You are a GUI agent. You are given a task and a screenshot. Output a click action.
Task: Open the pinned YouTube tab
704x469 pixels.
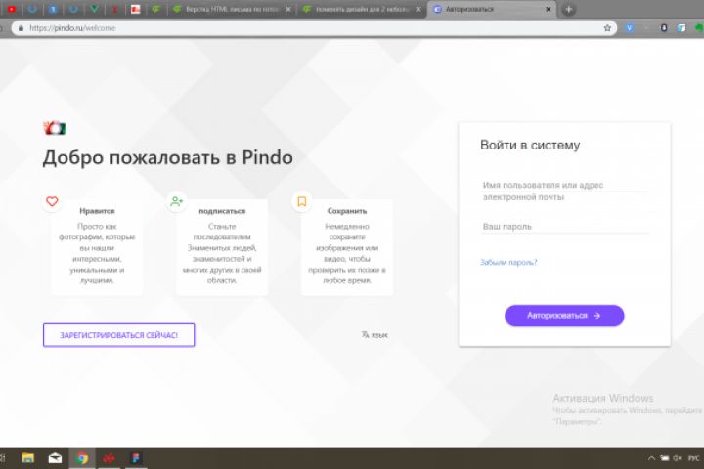12,9
